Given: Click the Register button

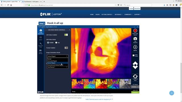Looking at the screenshot, I should point(137,8).
